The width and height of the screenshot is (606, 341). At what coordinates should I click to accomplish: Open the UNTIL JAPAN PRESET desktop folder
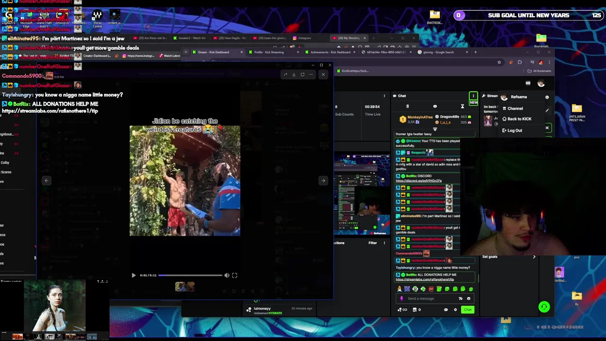coord(577,112)
